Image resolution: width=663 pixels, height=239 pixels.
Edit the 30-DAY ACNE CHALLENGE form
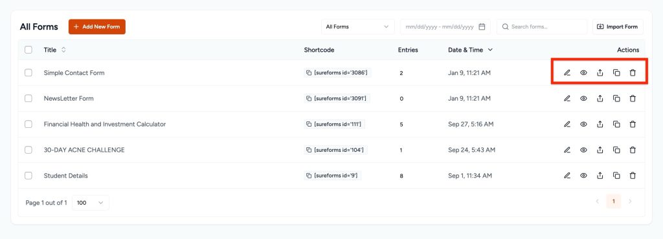[567, 150]
